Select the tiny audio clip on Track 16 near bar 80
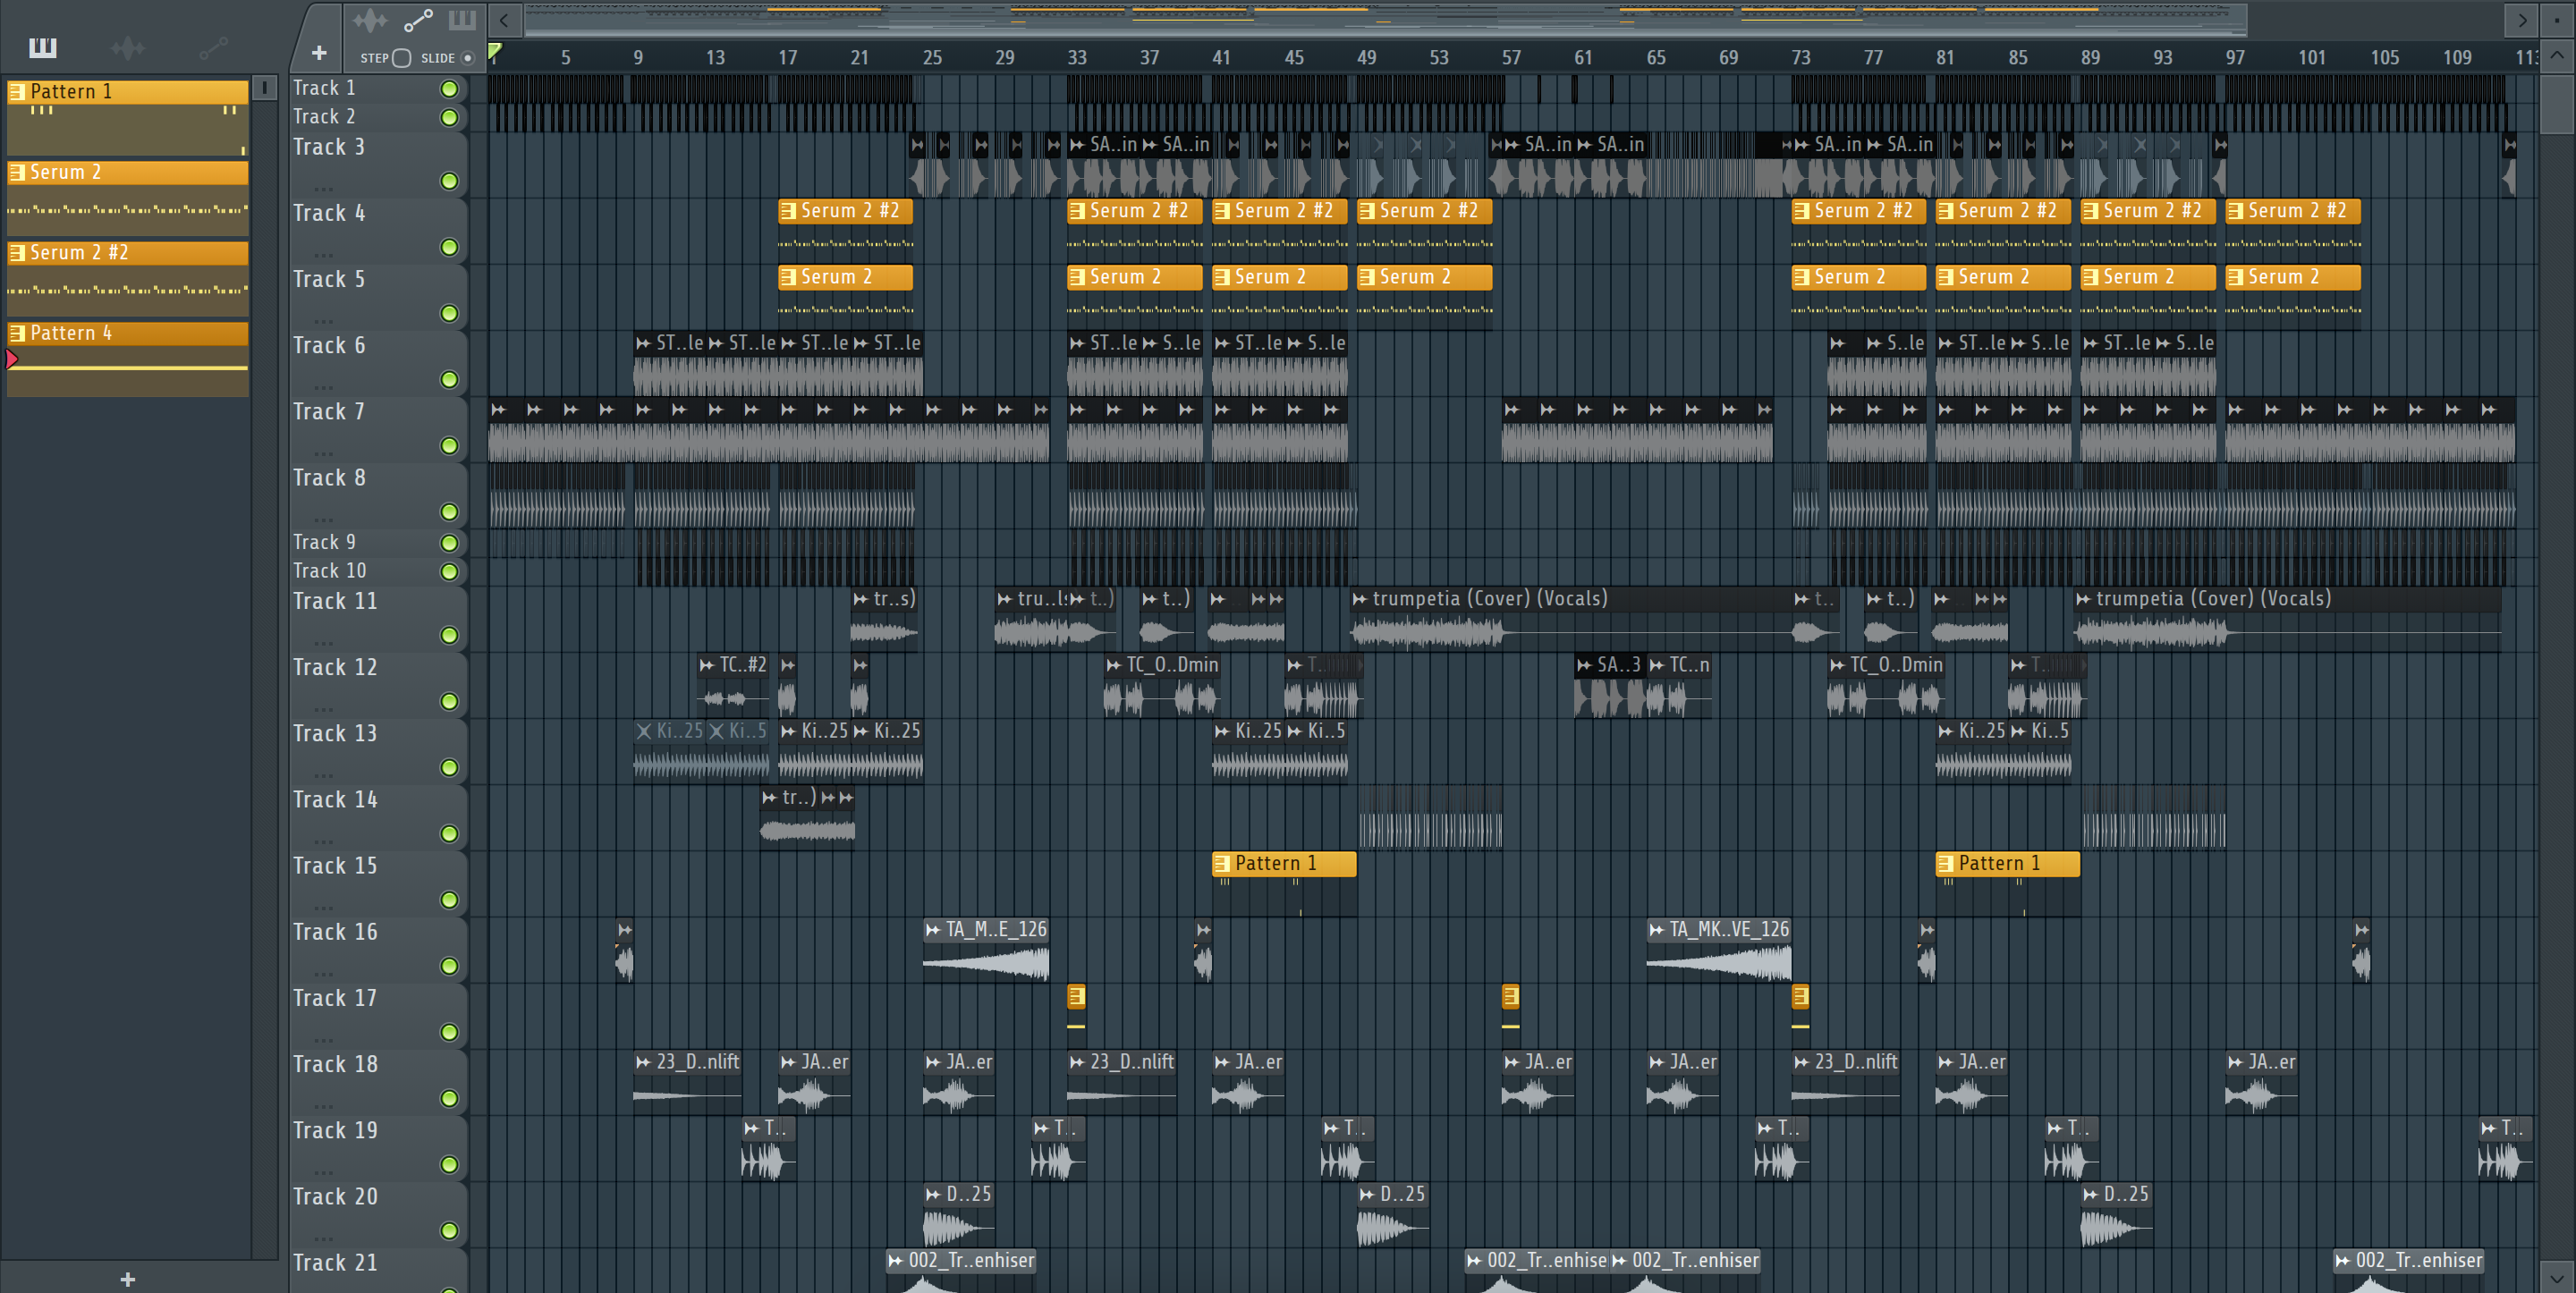The height and width of the screenshot is (1293, 2576). [1926, 950]
